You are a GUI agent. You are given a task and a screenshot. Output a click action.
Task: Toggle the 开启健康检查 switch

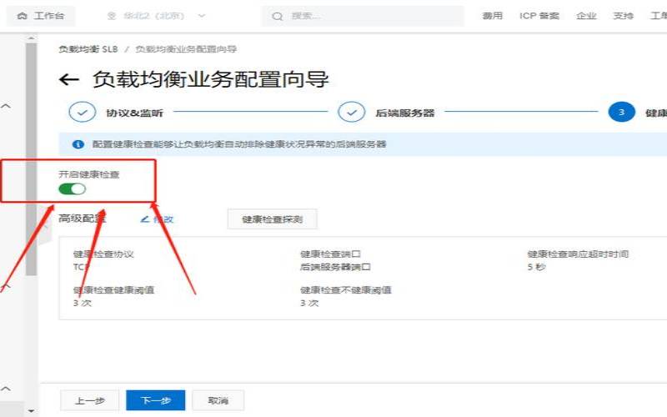click(73, 189)
